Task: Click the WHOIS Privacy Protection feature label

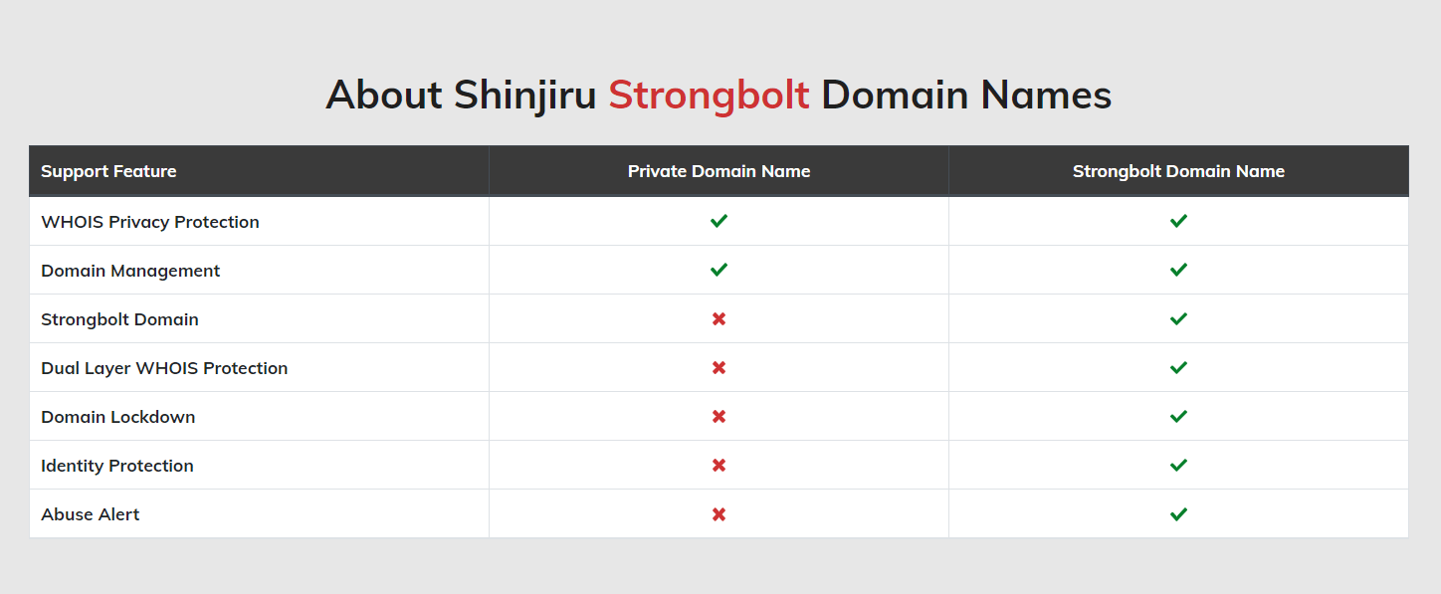Action: tap(149, 222)
